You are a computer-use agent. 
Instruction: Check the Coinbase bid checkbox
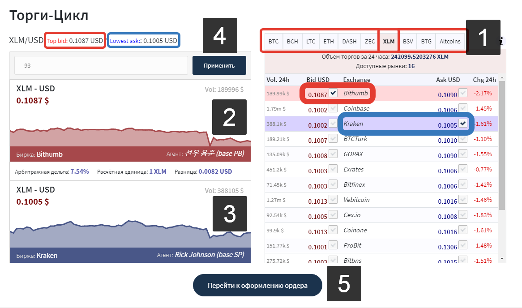tap(333, 108)
